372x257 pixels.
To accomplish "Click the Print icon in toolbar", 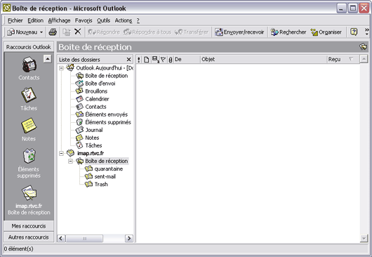I will [53, 32].
